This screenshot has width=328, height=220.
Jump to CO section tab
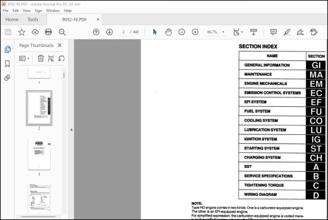point(316,121)
